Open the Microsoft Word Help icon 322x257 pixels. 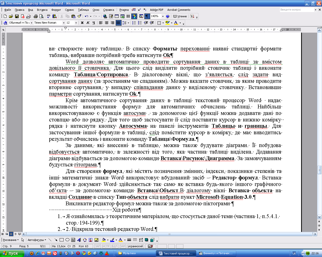pyautogui.click(x=168, y=16)
